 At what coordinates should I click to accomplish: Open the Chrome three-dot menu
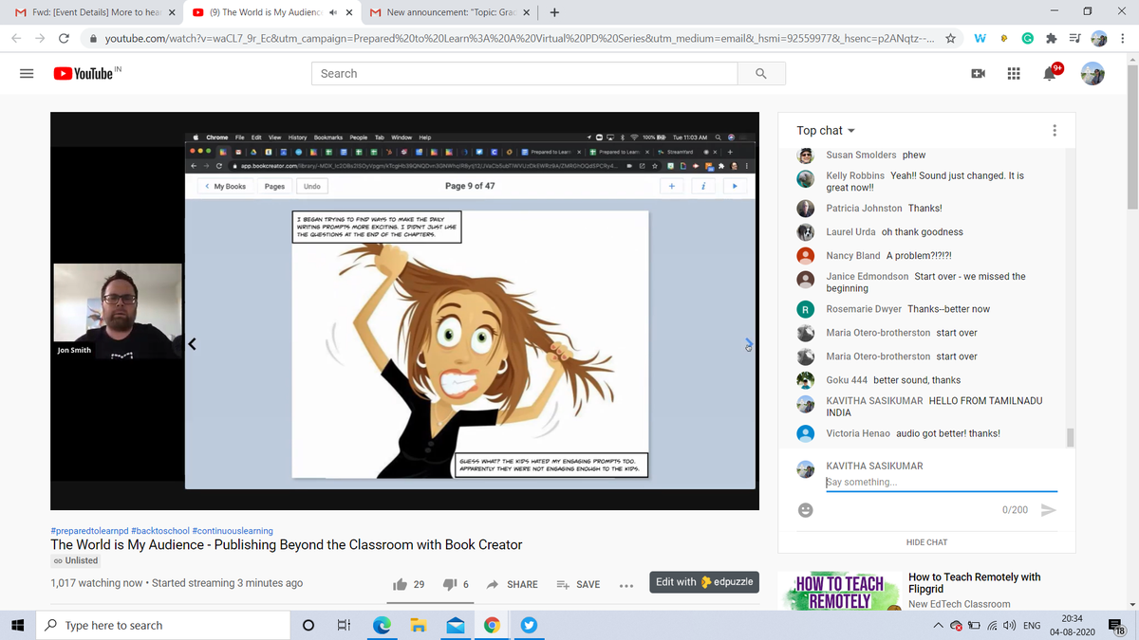click(1123, 38)
